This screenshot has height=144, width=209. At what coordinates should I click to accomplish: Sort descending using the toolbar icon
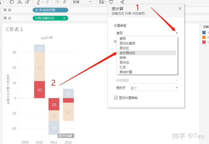click(x=27, y=2)
